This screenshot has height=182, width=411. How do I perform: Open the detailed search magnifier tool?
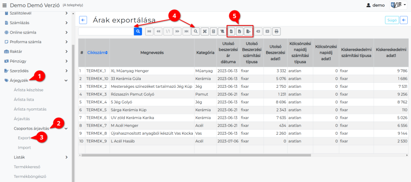(x=195, y=31)
